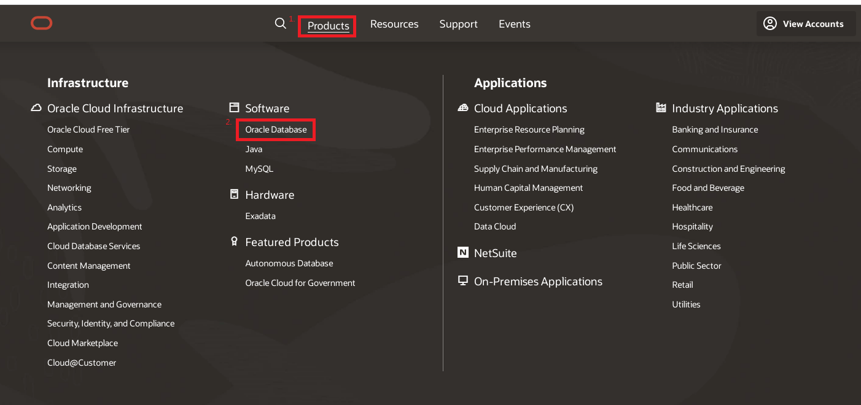Open Cloud Database Services
The height and width of the screenshot is (405, 861).
click(94, 246)
